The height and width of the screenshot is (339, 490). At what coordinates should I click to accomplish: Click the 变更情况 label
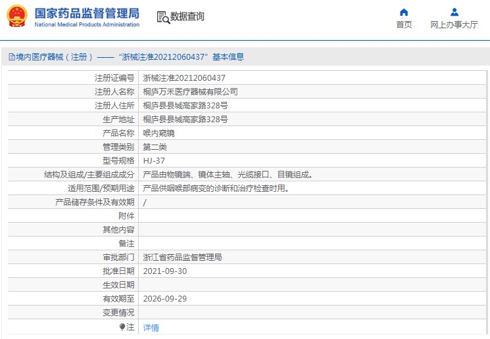pyautogui.click(x=118, y=313)
